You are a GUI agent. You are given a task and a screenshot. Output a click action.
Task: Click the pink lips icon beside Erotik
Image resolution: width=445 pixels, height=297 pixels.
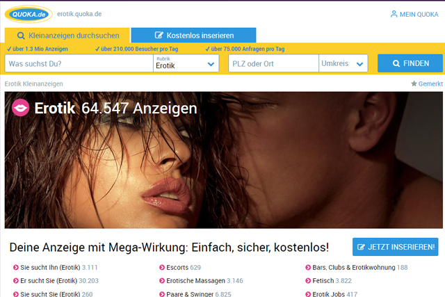click(20, 108)
